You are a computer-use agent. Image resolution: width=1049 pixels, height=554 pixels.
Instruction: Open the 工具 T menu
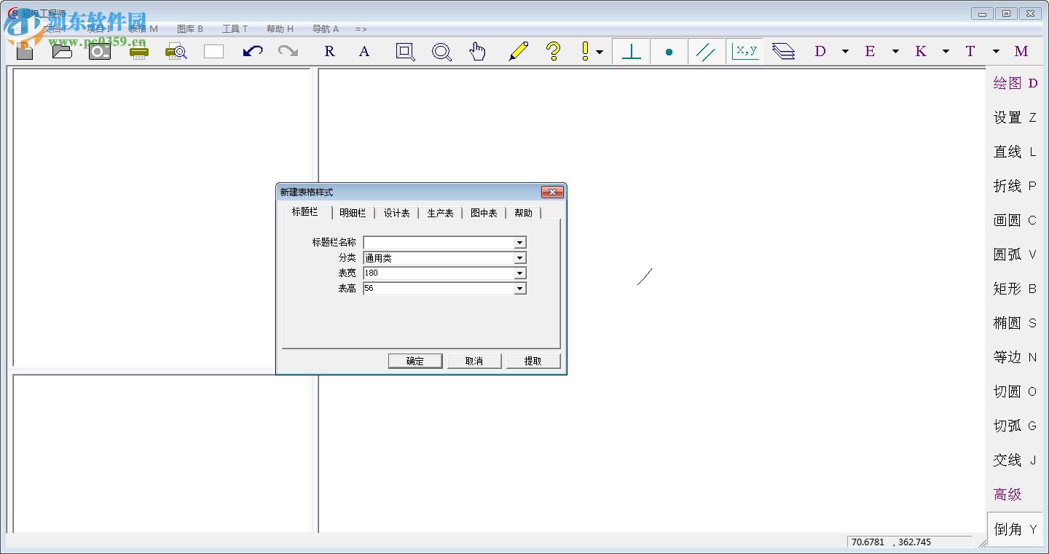235,29
